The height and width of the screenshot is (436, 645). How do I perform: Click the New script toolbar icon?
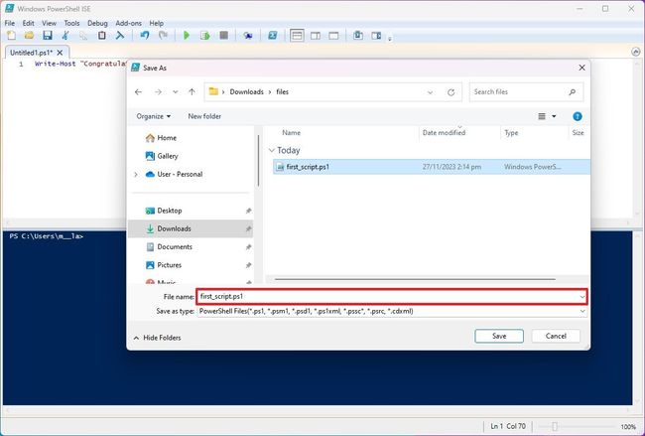(x=12, y=36)
